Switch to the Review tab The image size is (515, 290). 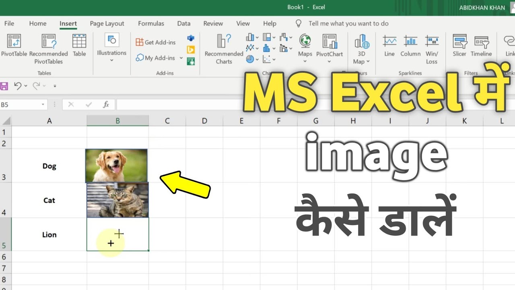coord(213,23)
